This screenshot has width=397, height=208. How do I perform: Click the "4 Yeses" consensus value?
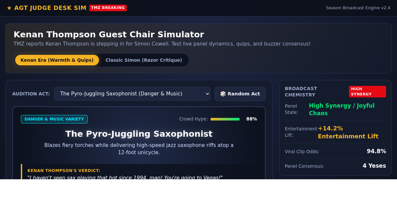(x=374, y=166)
